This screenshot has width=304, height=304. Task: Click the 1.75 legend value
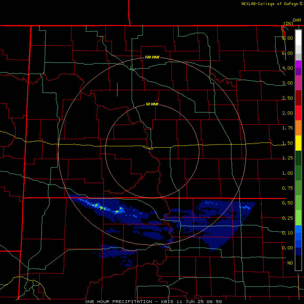click(287, 128)
